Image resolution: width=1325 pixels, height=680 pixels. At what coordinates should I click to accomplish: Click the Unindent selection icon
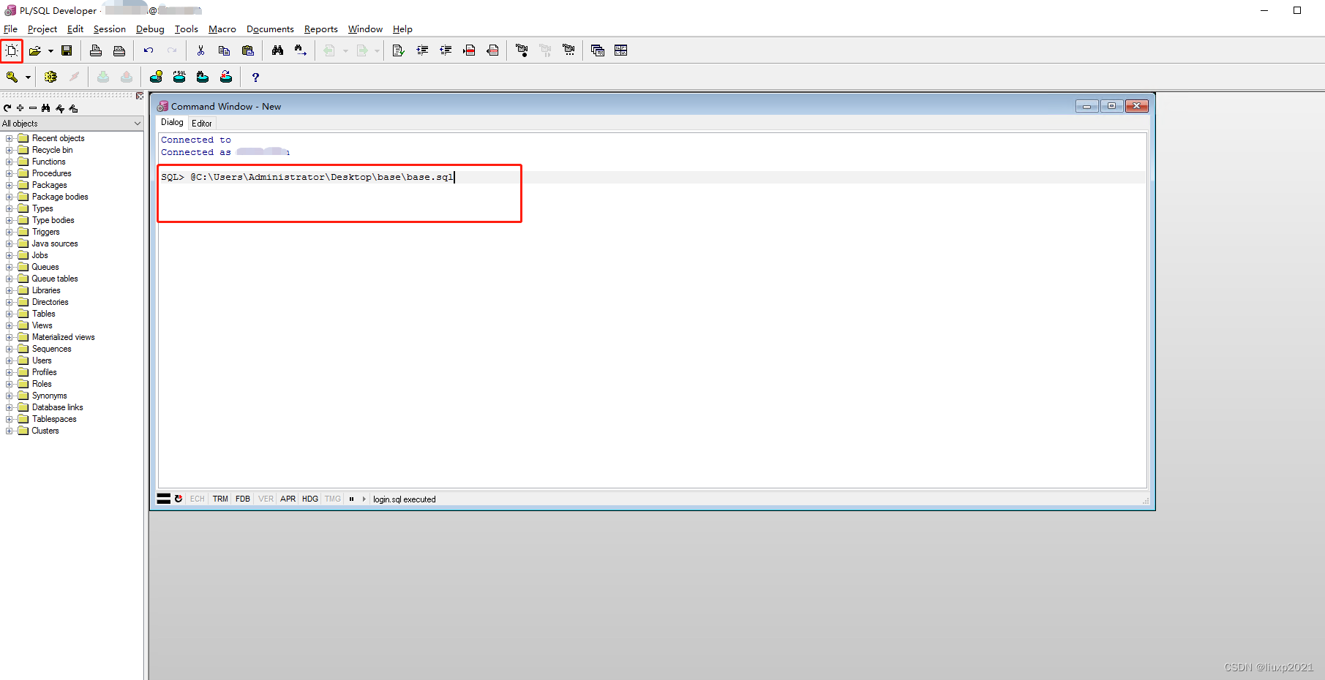tap(446, 50)
